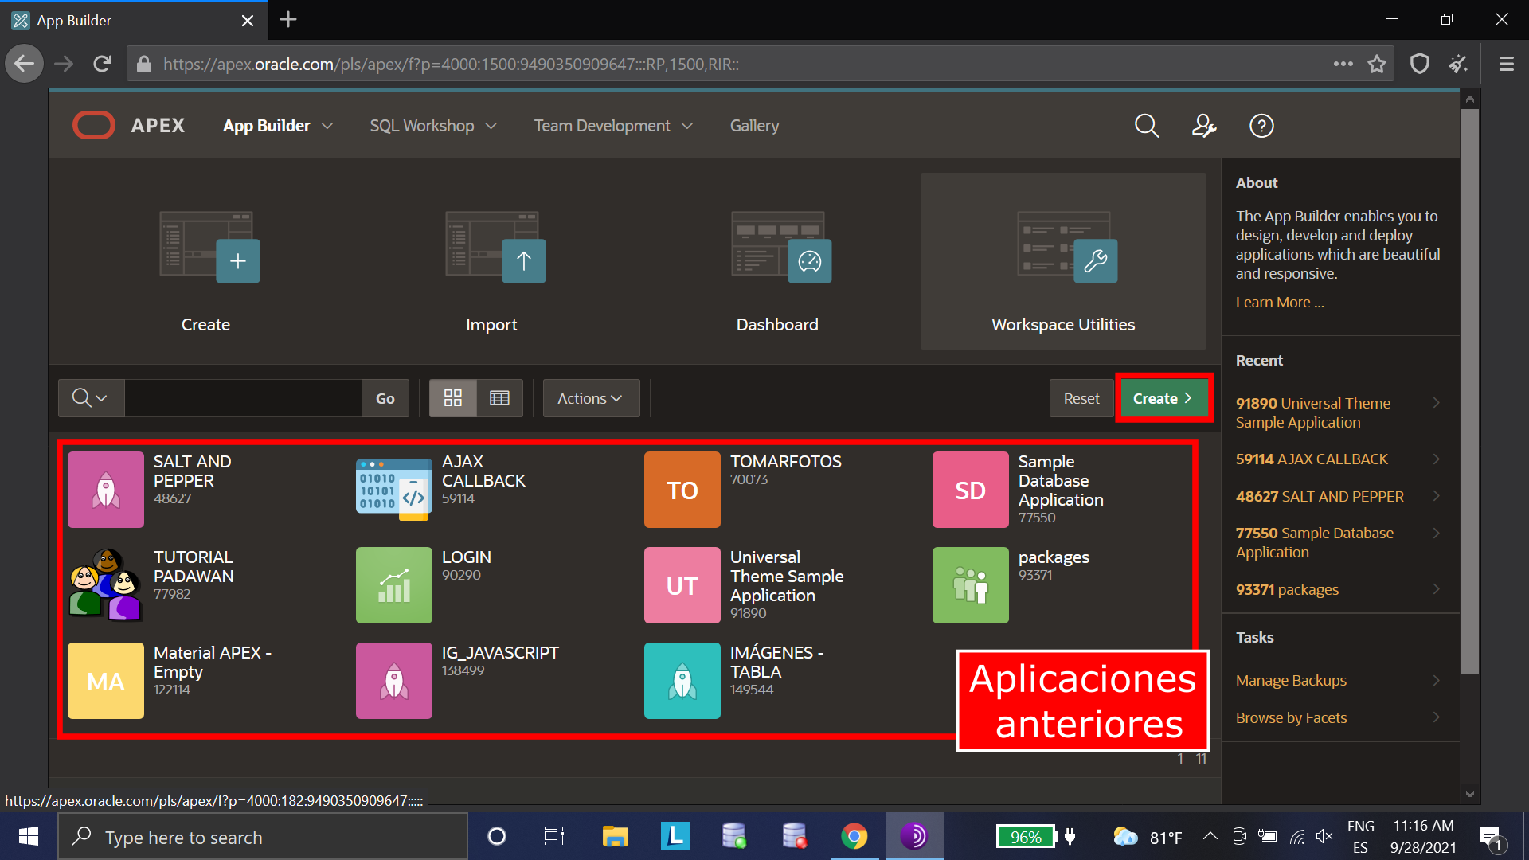Open the TOMARFOTOS application icon
Image resolution: width=1529 pixels, height=860 pixels.
tap(682, 489)
